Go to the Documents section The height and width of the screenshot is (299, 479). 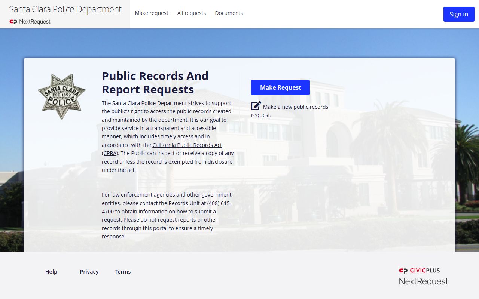click(x=229, y=13)
